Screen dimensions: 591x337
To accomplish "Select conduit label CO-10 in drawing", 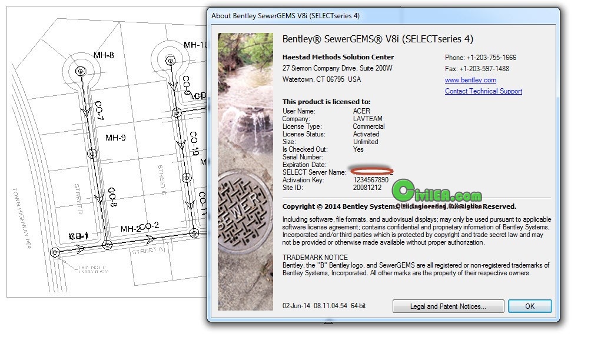I will (x=194, y=144).
